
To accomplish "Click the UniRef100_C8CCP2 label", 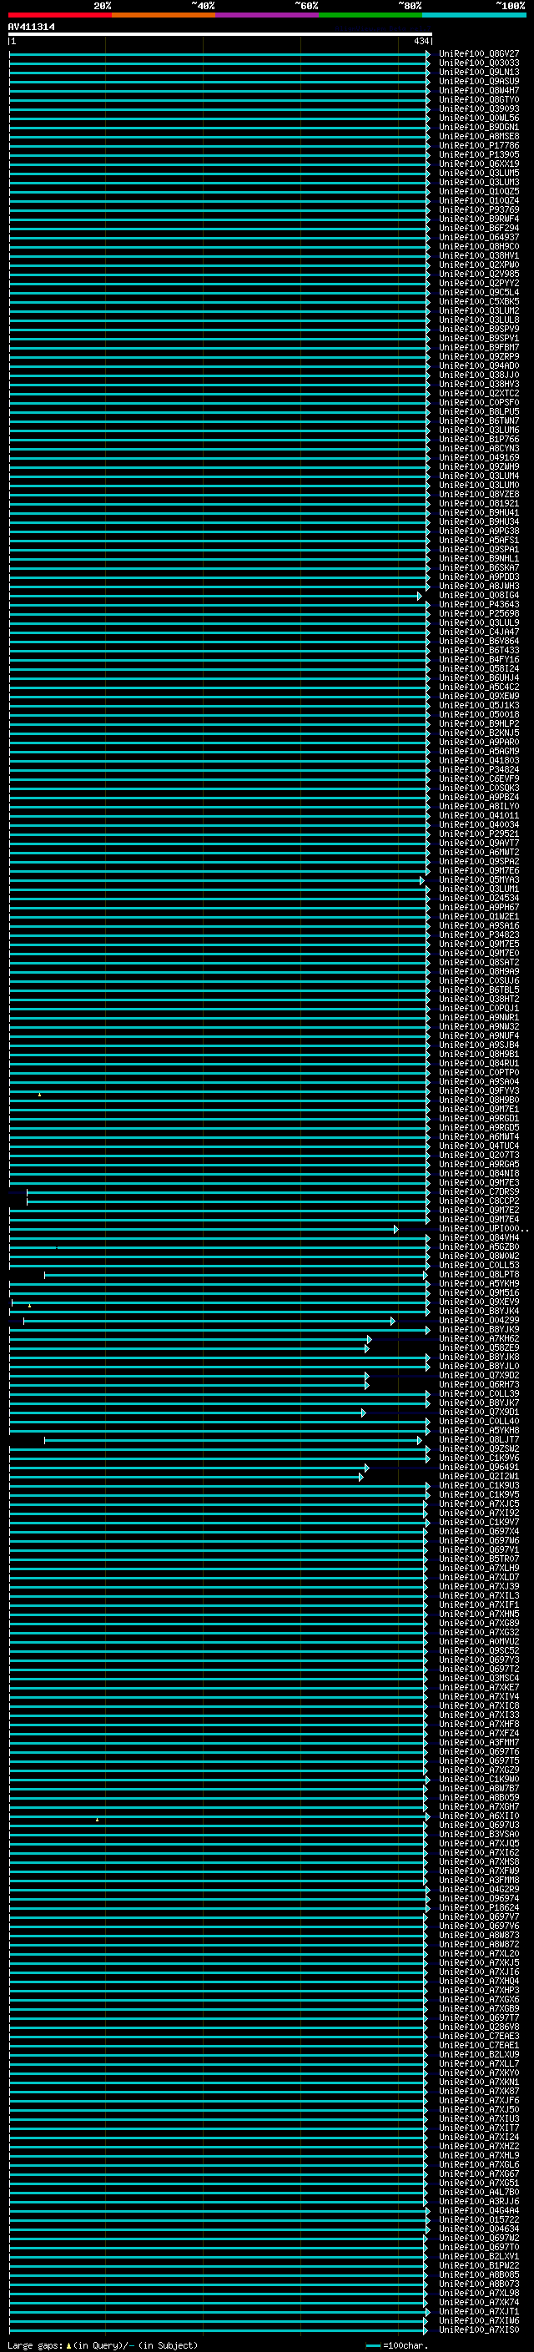I will click(479, 1201).
